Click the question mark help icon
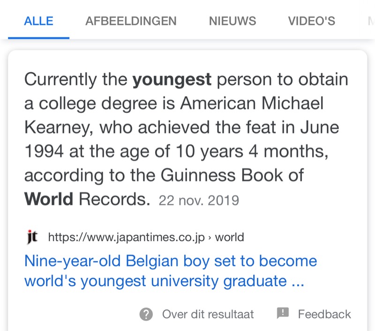The image size is (375, 331). coord(146,314)
